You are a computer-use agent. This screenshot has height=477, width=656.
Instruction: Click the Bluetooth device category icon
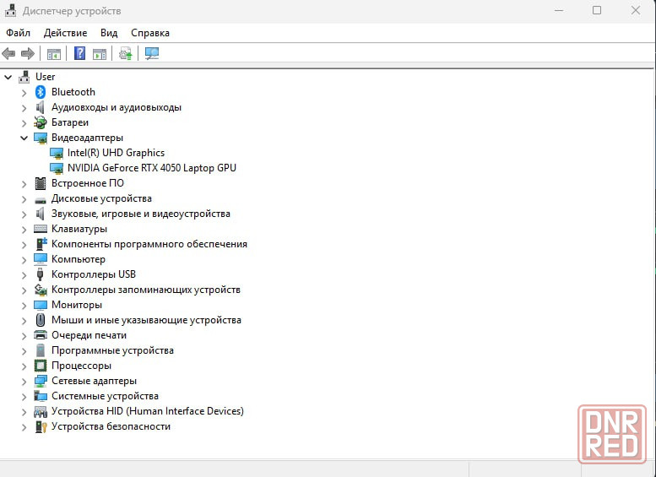[41, 92]
